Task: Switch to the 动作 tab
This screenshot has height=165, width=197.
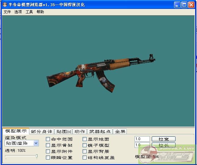Action: click(x=80, y=132)
